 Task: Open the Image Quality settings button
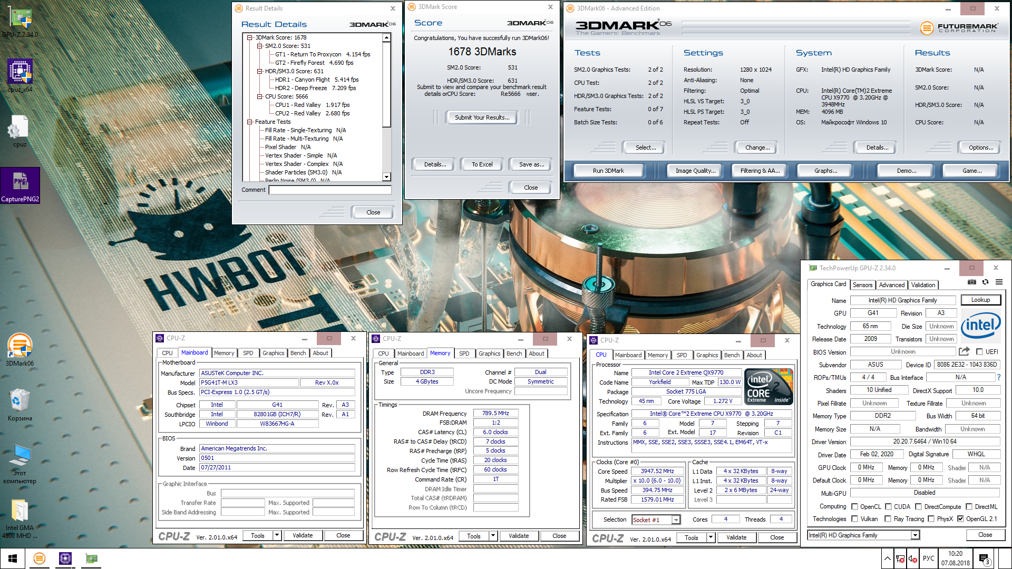pos(696,171)
